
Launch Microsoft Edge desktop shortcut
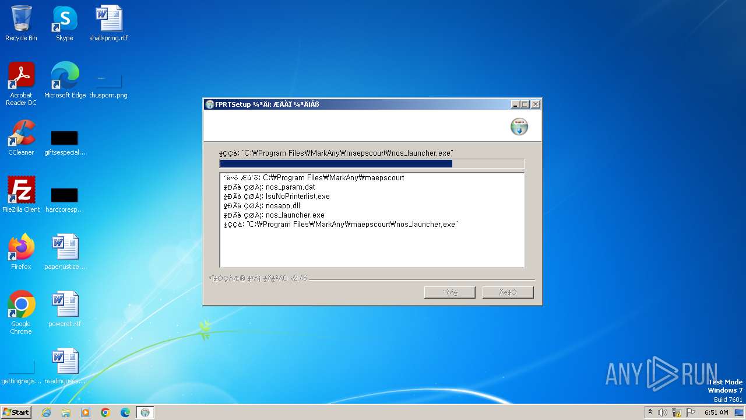click(65, 80)
